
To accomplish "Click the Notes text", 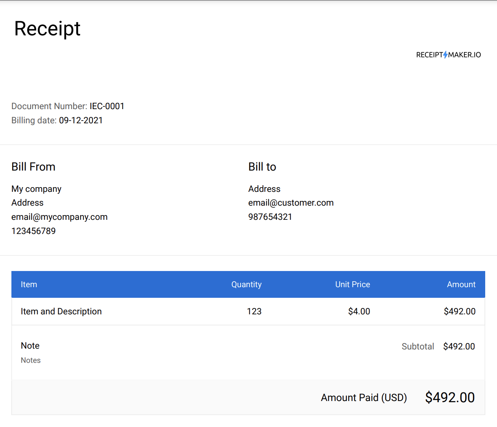I will point(31,360).
